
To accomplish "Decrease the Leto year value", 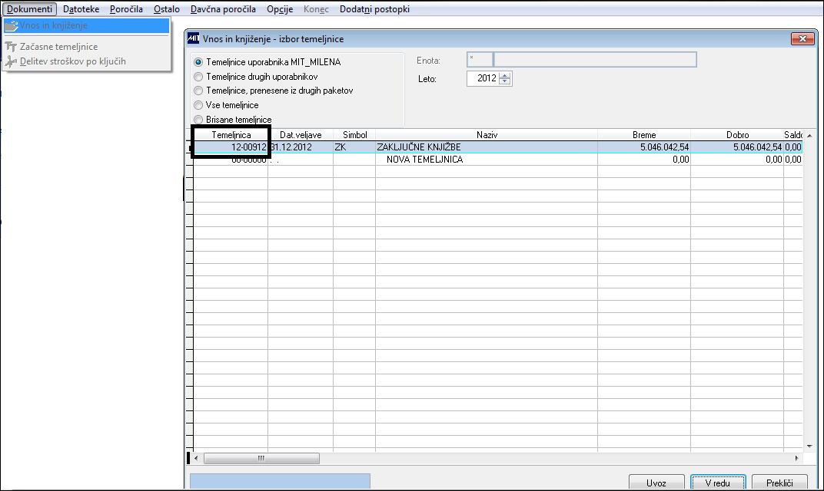I will coord(505,82).
